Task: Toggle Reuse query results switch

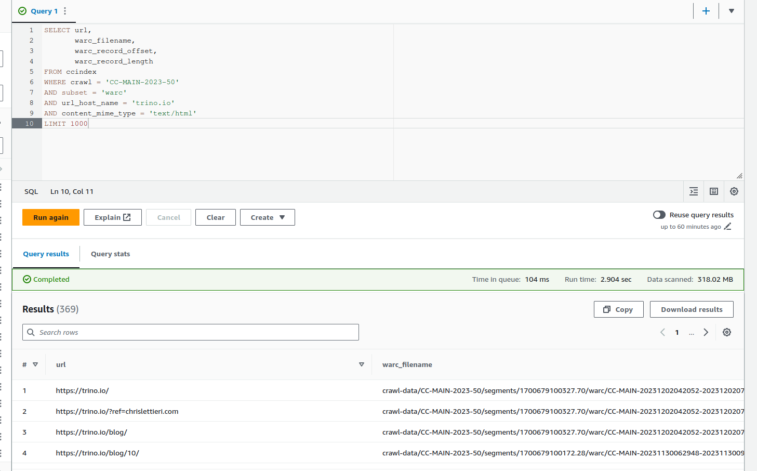Action: click(x=659, y=215)
